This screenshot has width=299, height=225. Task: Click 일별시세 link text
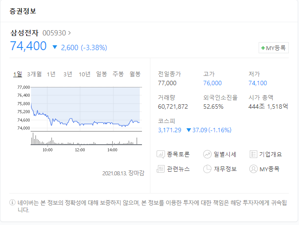(225, 154)
